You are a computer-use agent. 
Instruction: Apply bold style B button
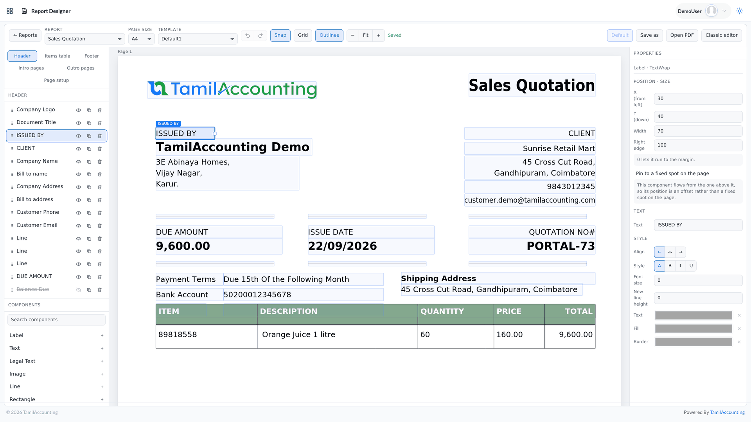click(x=670, y=266)
